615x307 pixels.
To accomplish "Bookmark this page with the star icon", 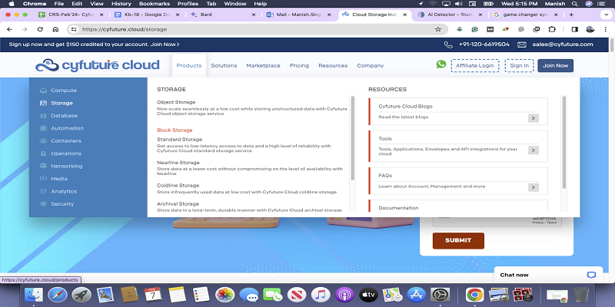I will (438, 29).
